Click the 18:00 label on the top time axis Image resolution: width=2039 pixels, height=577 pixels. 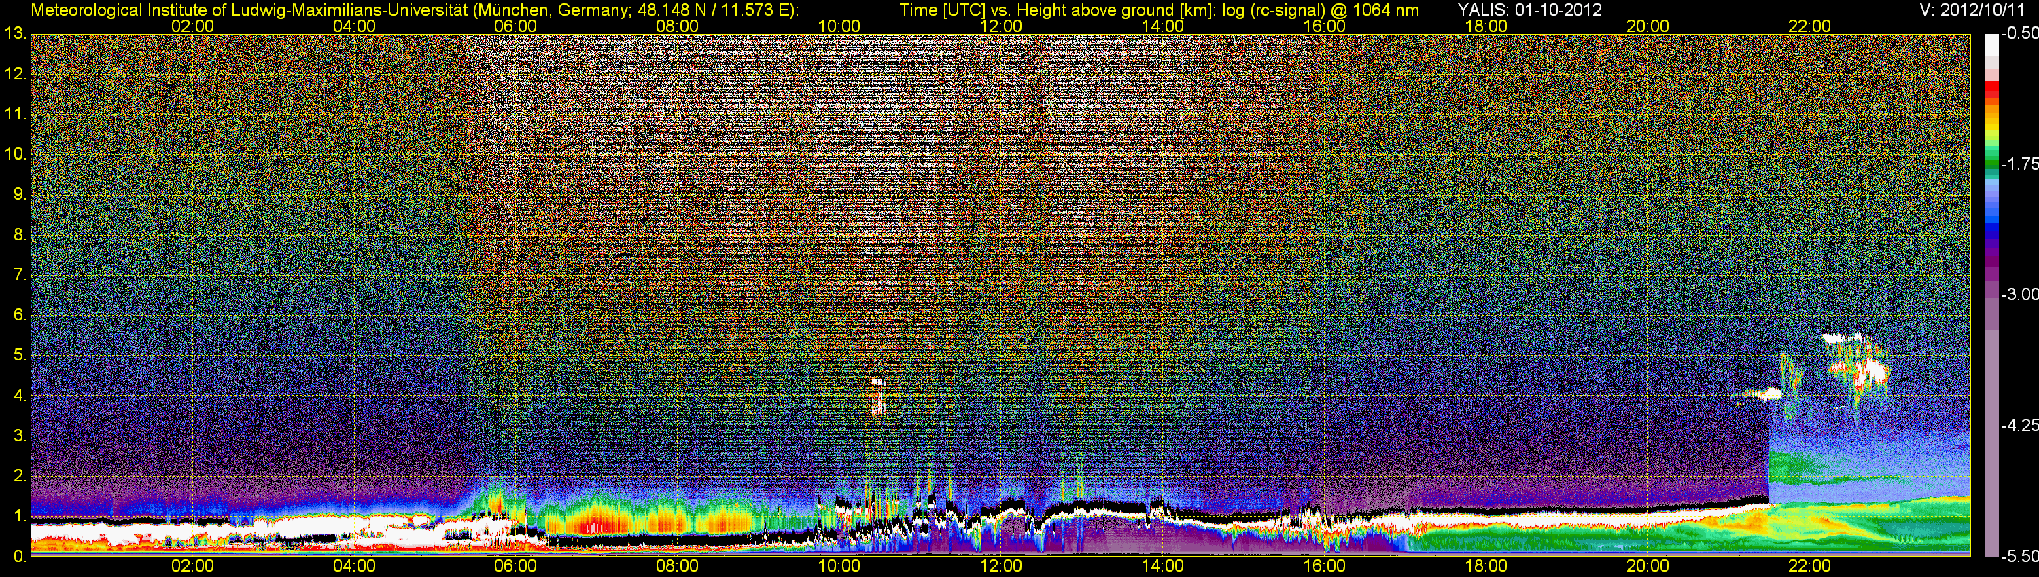click(1486, 26)
